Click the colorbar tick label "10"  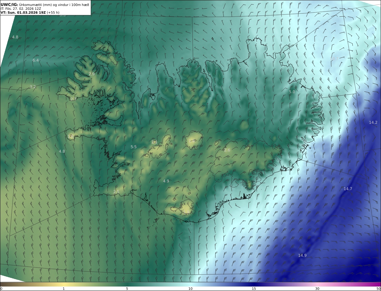[x=190, y=289]
